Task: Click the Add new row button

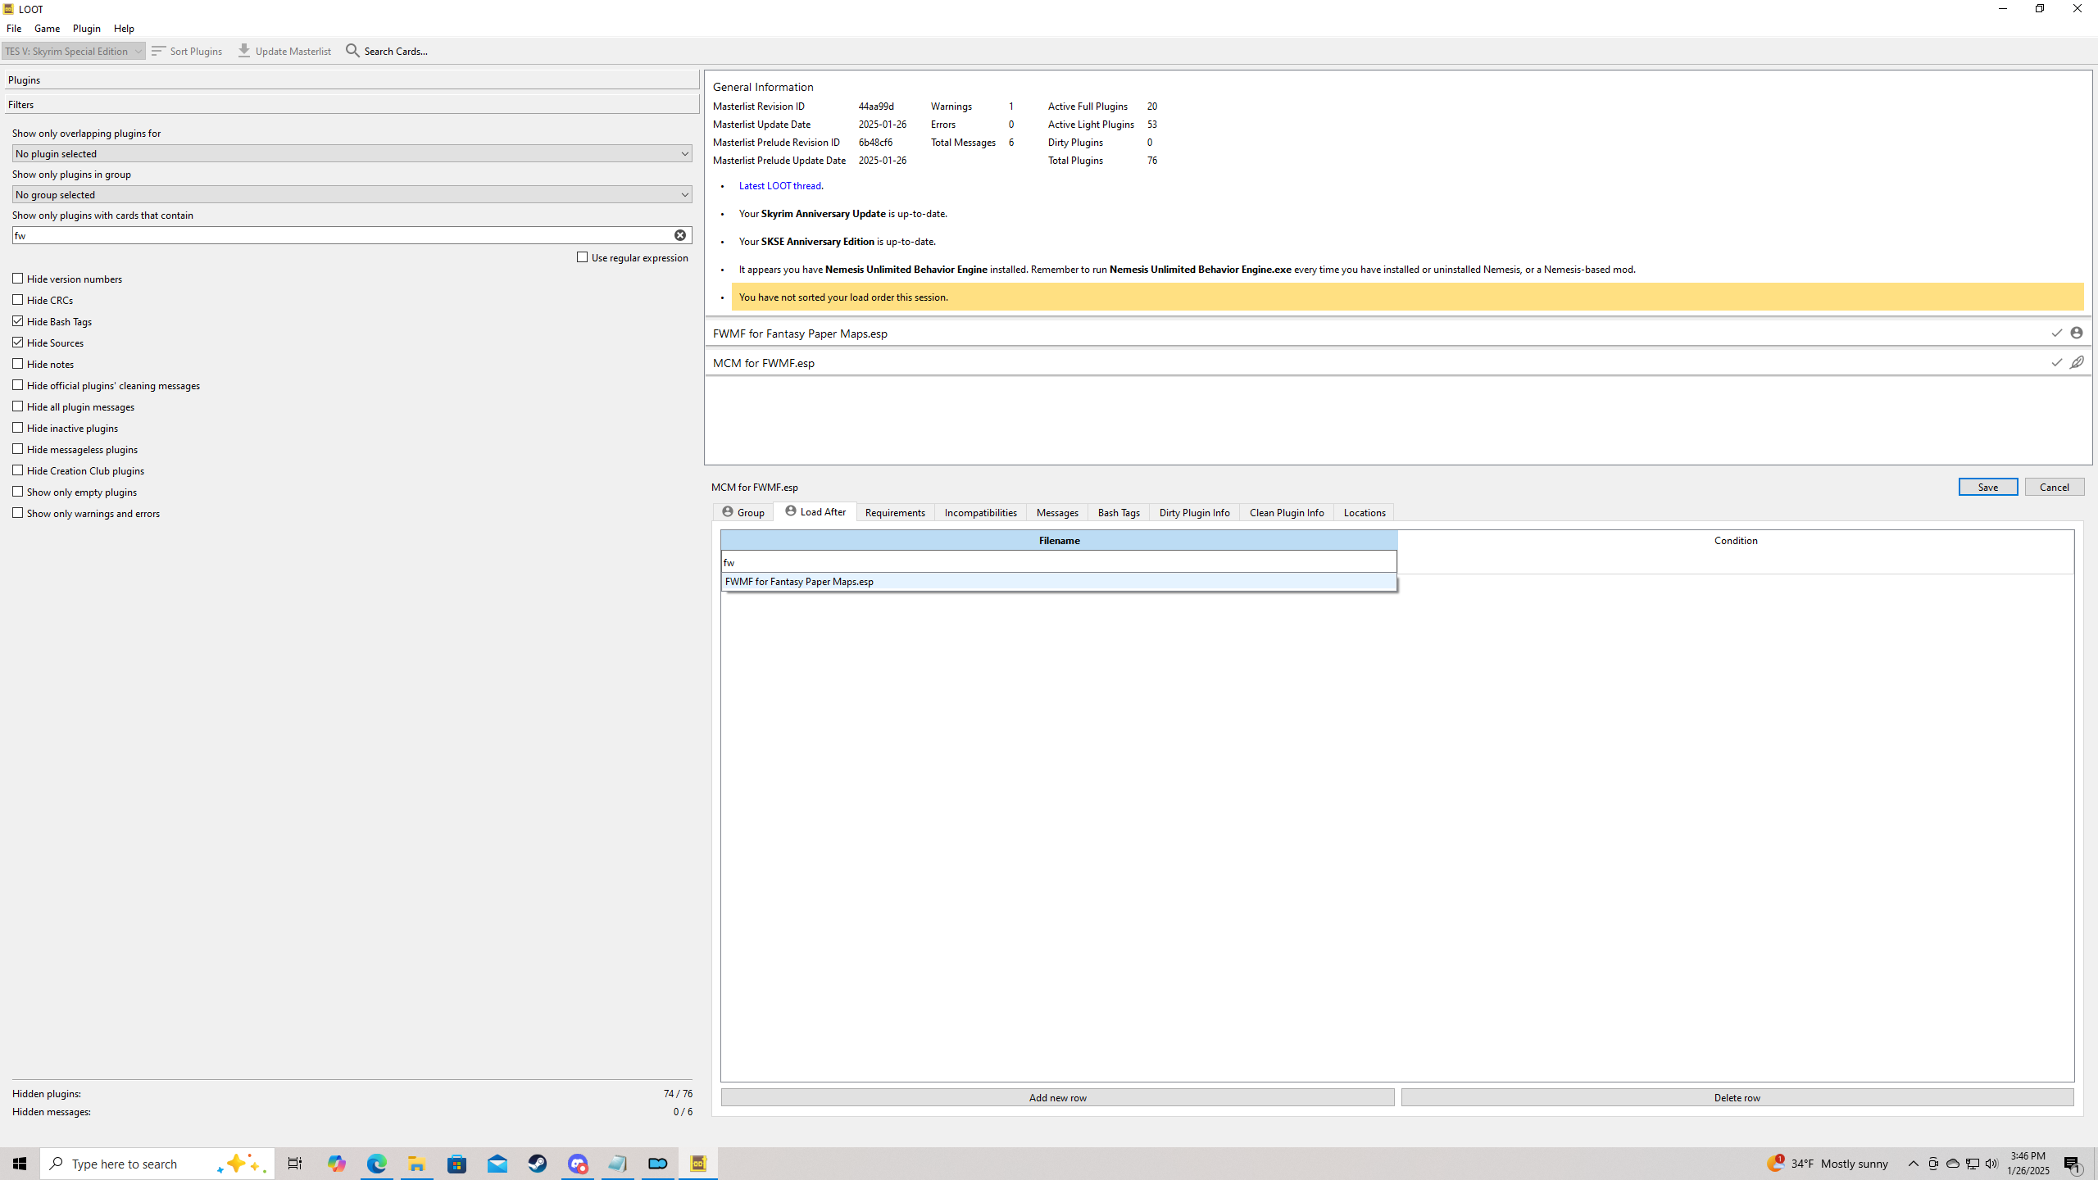Action: click(x=1057, y=1097)
